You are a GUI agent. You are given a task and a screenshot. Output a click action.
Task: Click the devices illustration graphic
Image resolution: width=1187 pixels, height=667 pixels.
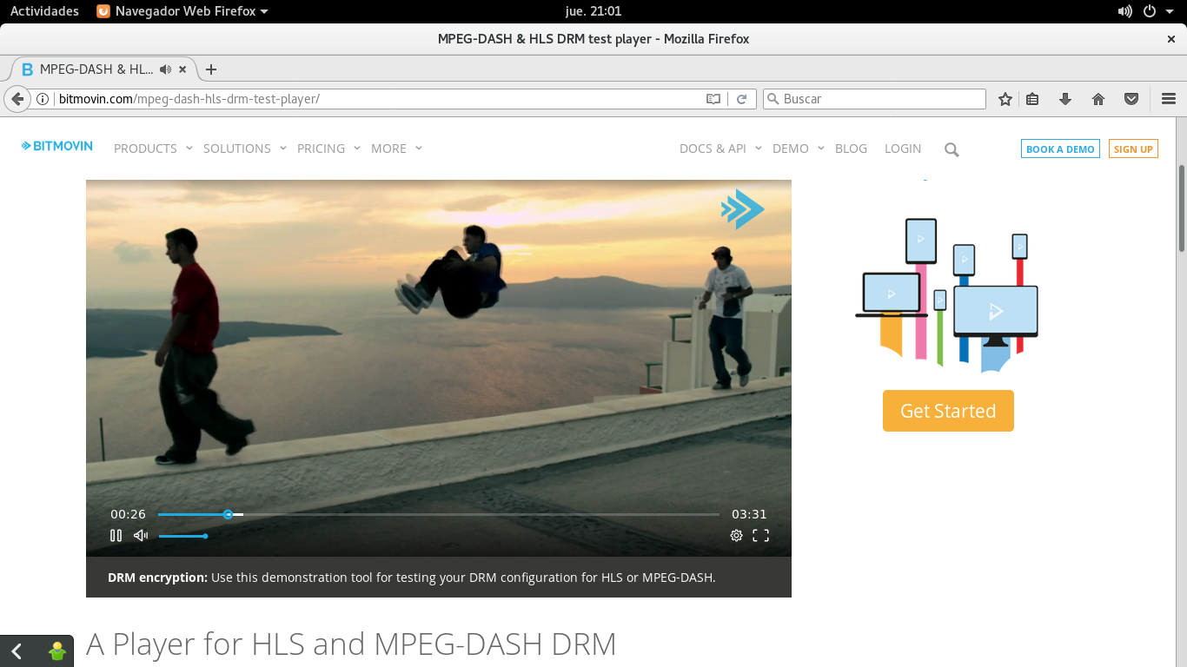point(946,294)
